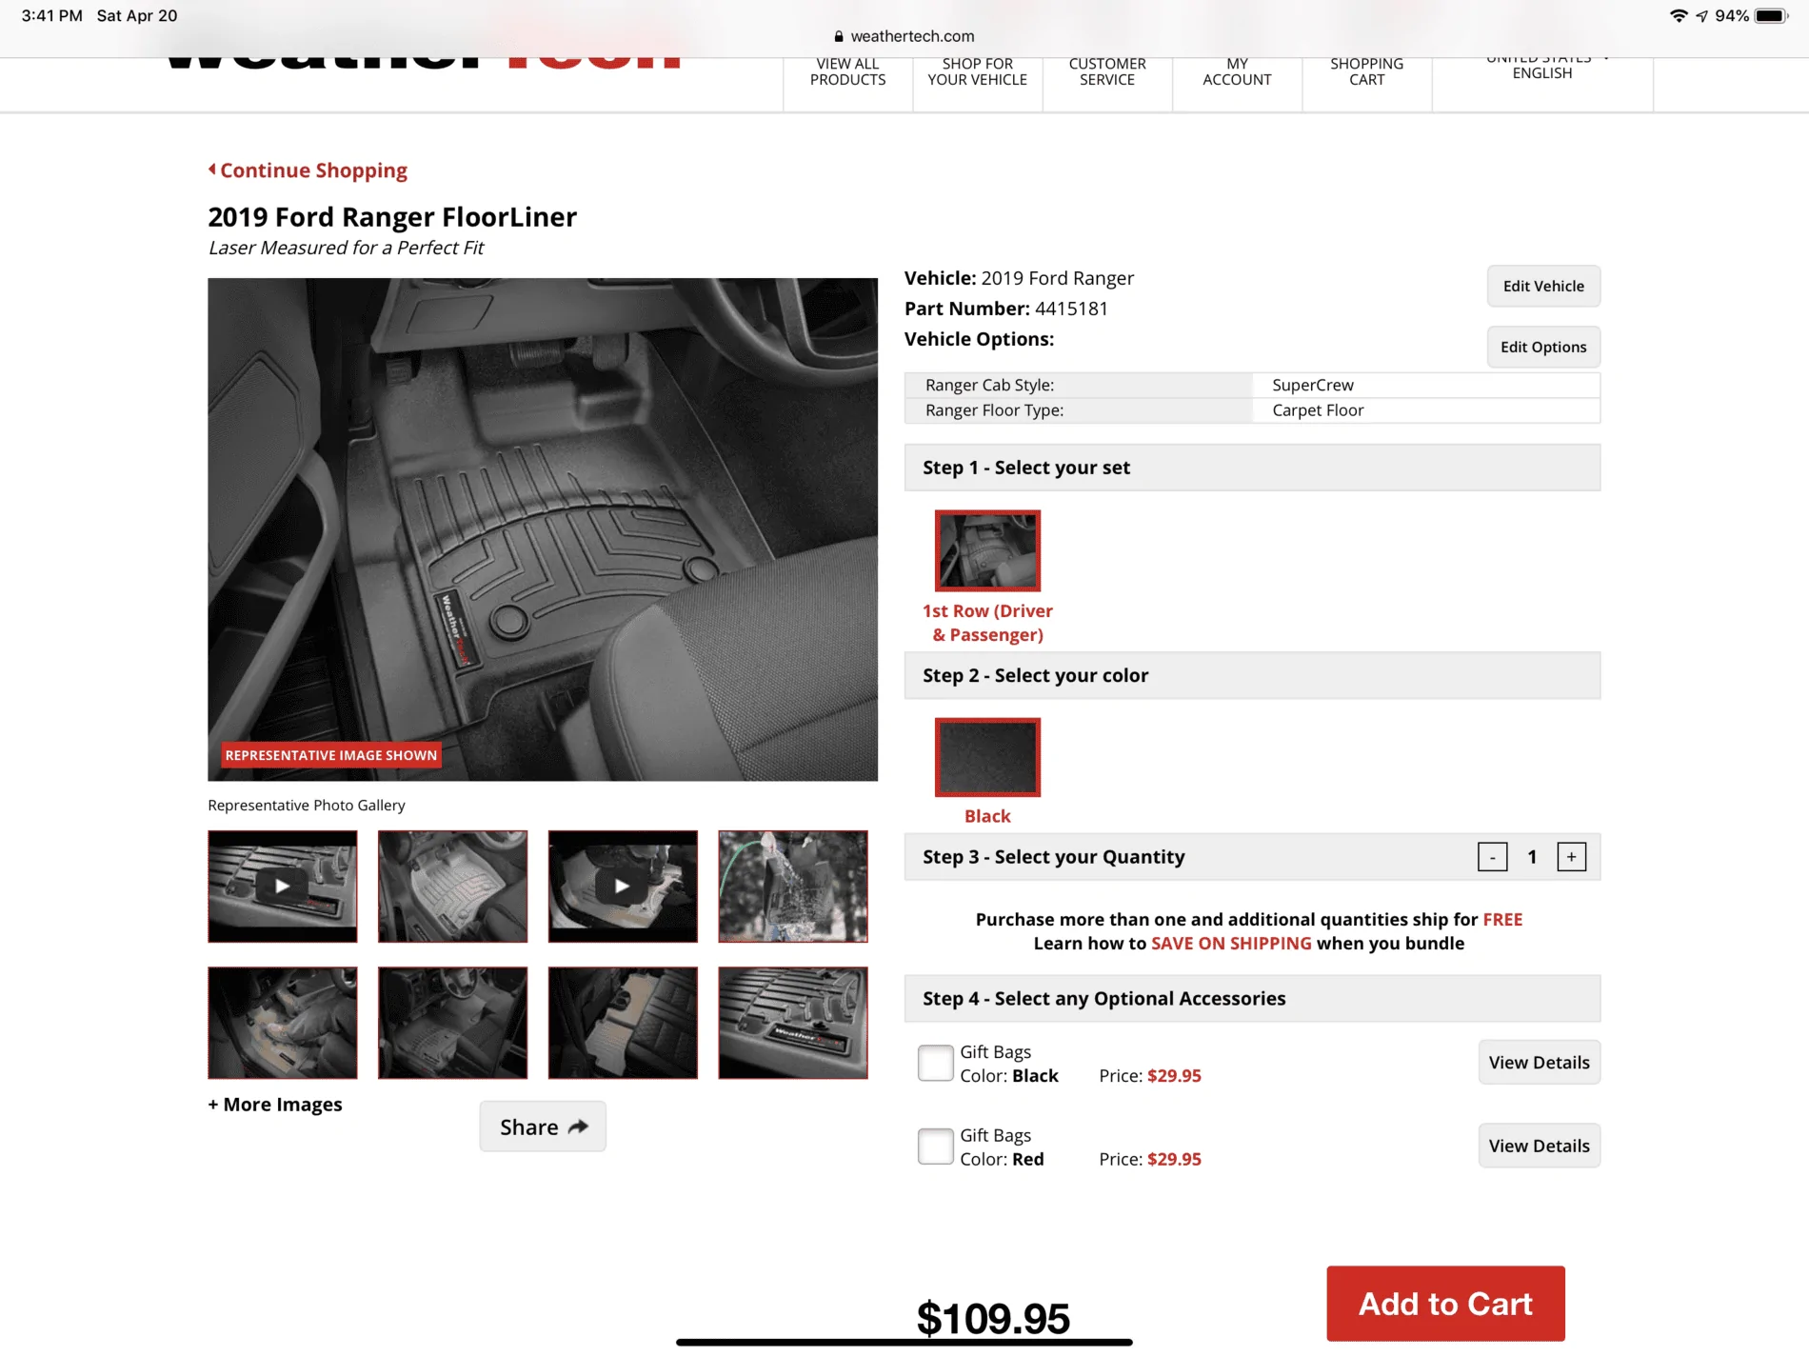1809x1356 pixels.
Task: Open the gray floor liner gallery thumbnail
Action: point(452,886)
